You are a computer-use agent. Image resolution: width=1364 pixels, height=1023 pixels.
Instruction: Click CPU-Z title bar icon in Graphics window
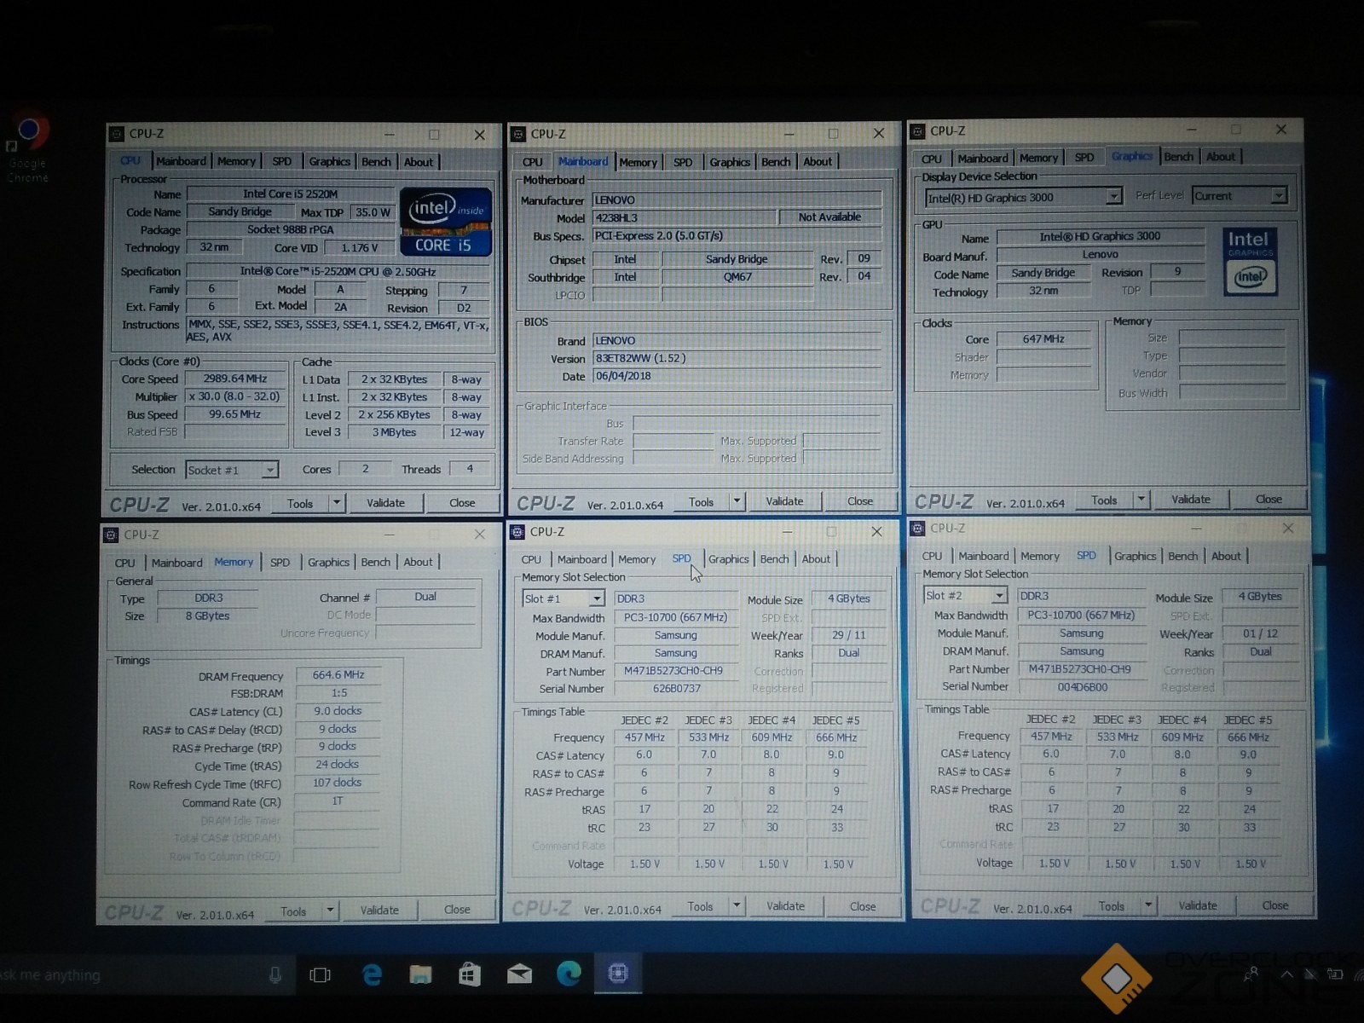coord(918,131)
